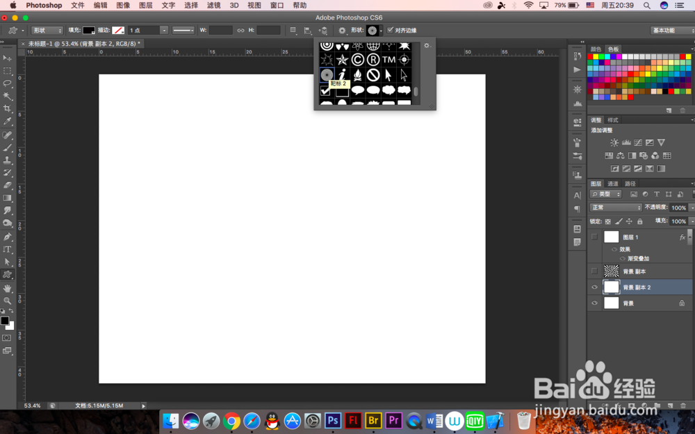Open the fill color swatch in options bar
The width and height of the screenshot is (695, 434).
pos(89,30)
